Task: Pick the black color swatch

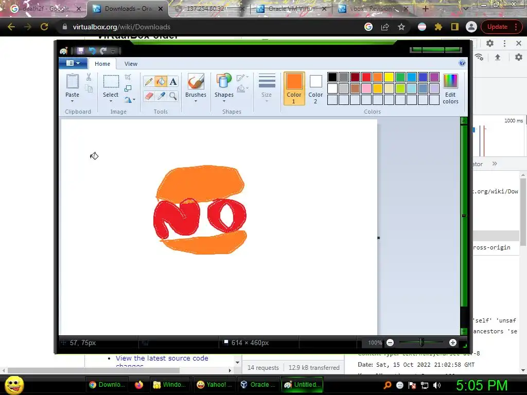Action: [332, 77]
